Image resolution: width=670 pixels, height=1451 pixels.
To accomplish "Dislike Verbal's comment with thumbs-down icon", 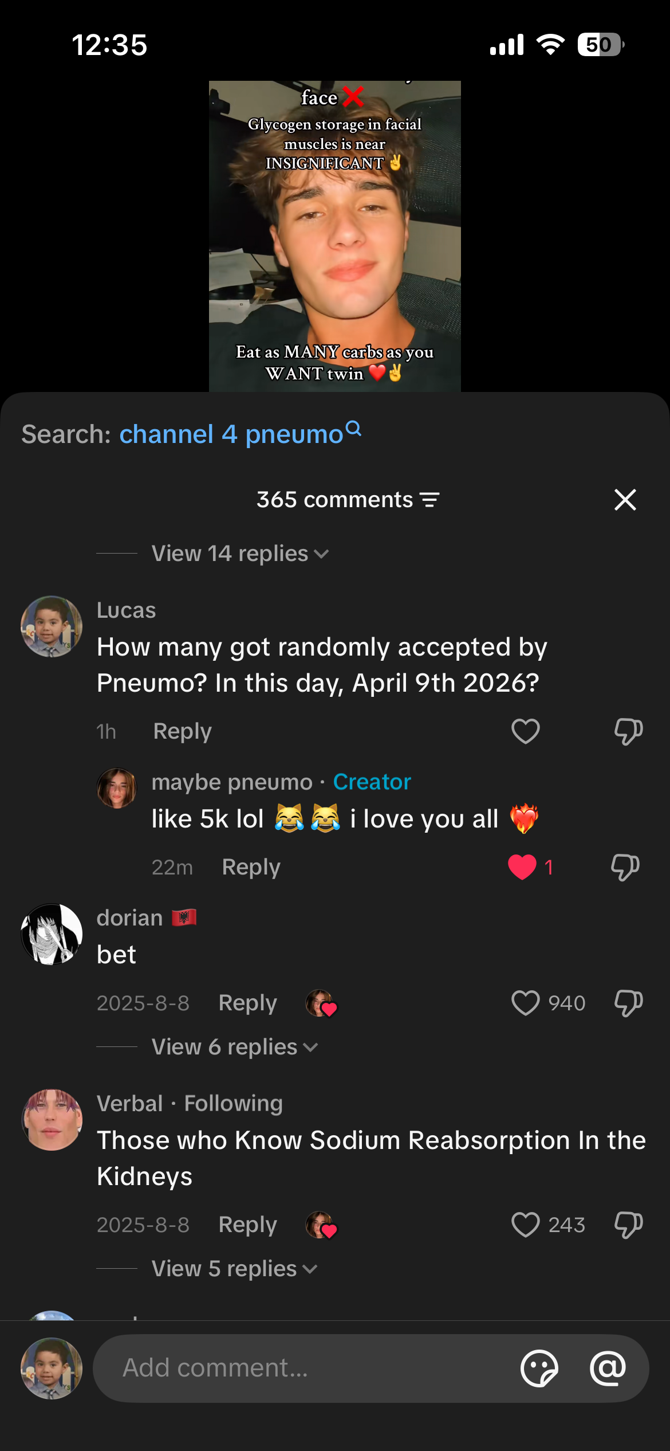I will [x=628, y=1225].
